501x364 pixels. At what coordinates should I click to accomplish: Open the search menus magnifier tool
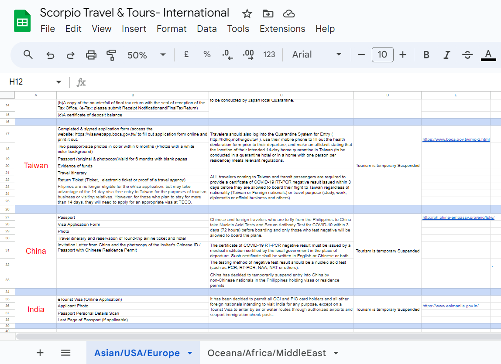[x=28, y=54]
